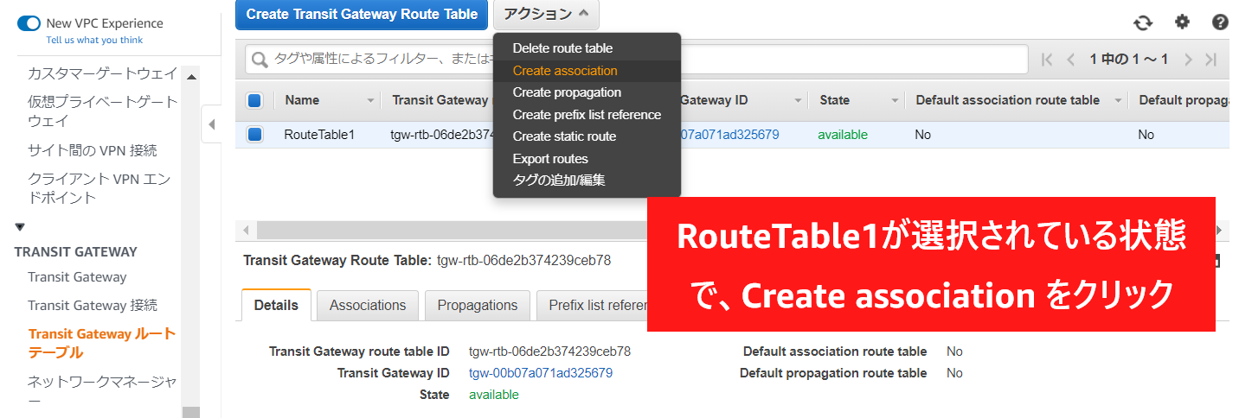Open the Name column sort dropdown arrow
This screenshot has width=1239, height=418.
click(x=370, y=101)
